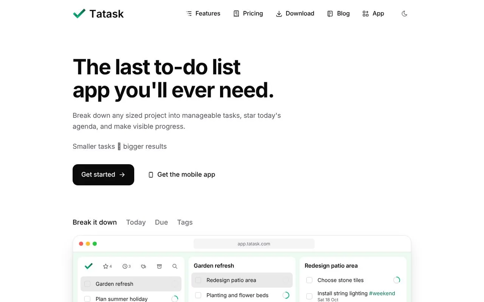The height and width of the screenshot is (302, 484).
Task: Select the Break it down tab
Action: 95,222
